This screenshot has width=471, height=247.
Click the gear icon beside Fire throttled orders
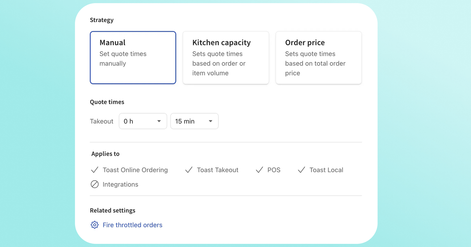click(x=94, y=225)
